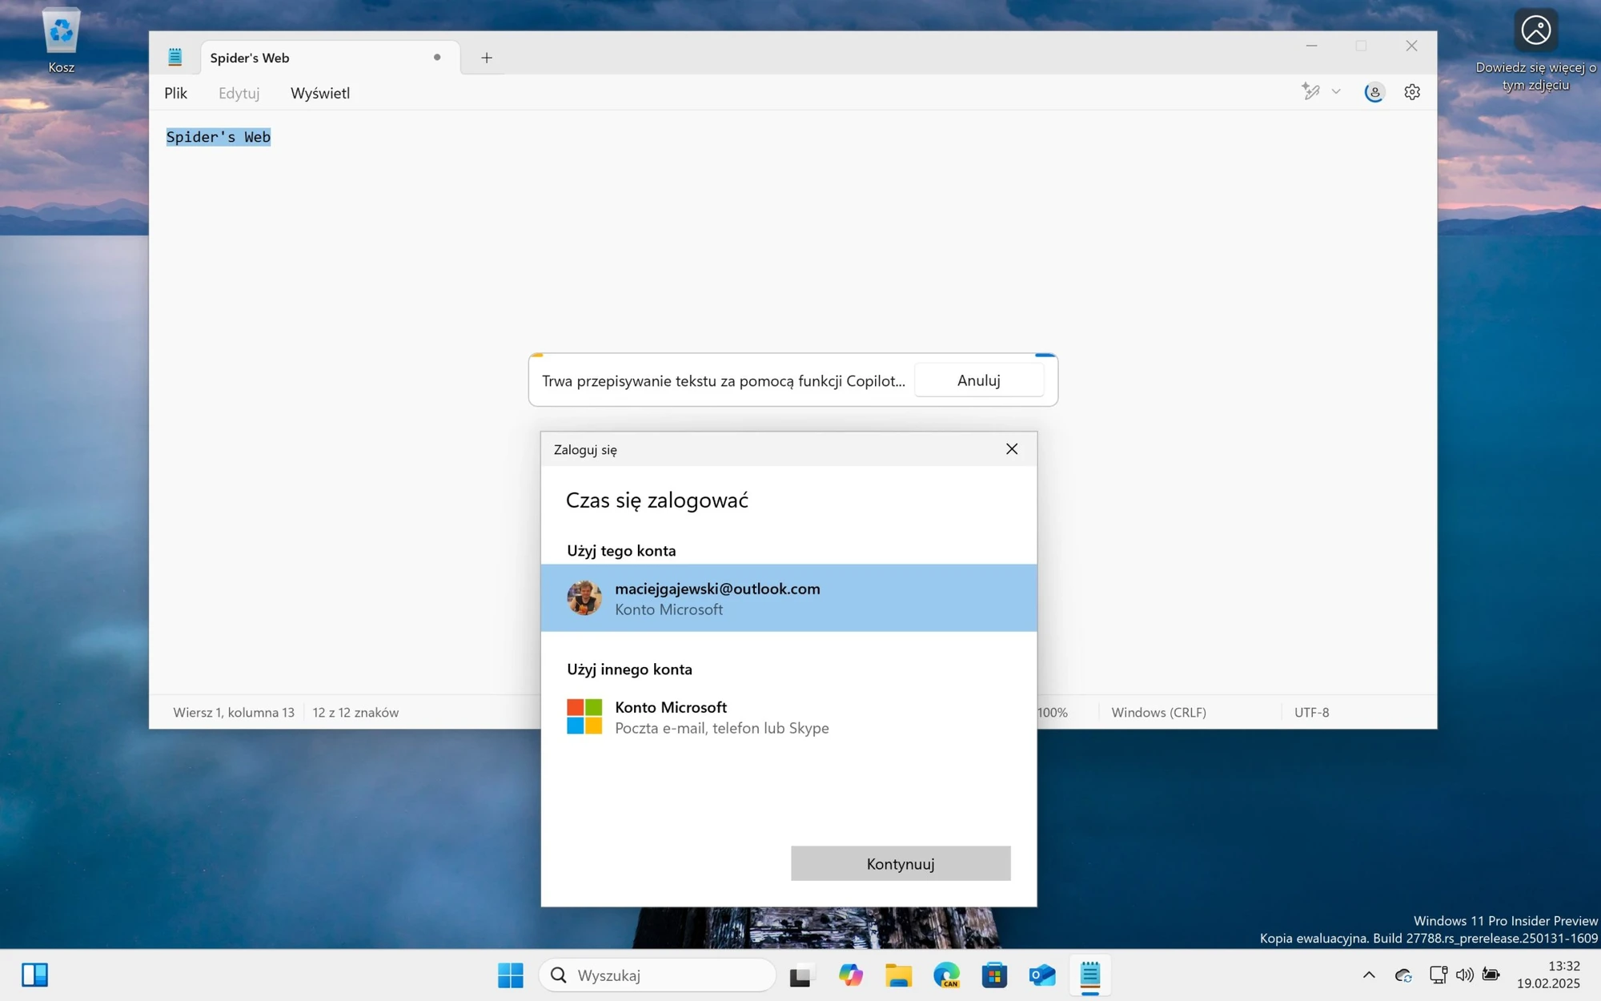
Task: Click the OneDrive sync tray icon
Action: click(x=1403, y=975)
